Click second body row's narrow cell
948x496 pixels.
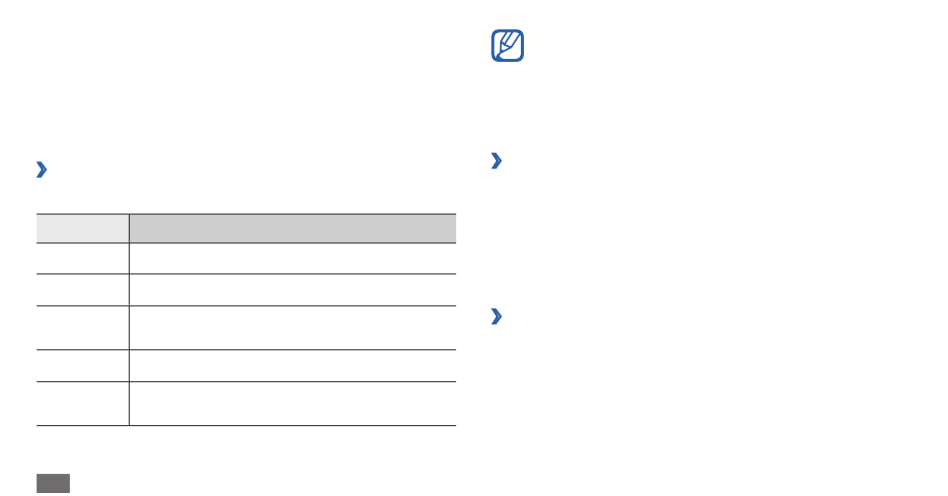82,289
